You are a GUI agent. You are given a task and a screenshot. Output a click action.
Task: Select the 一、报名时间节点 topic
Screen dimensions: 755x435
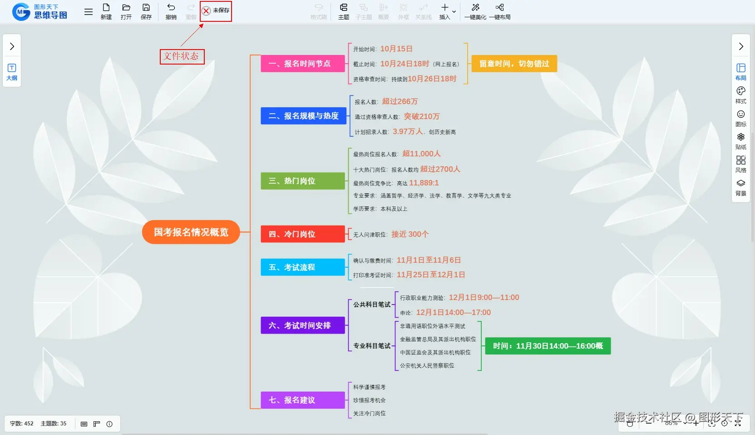303,64
